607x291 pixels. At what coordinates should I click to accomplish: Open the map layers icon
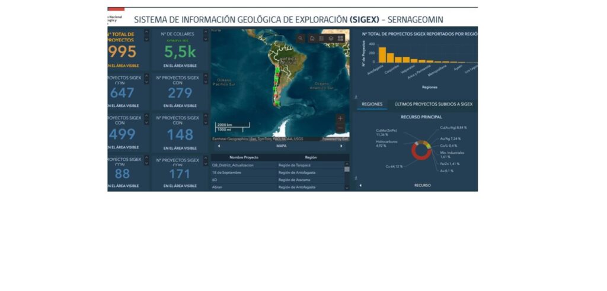pos(331,38)
